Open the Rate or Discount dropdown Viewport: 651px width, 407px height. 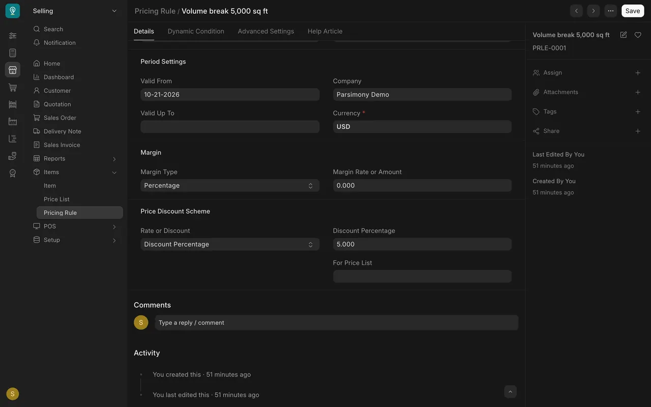(x=230, y=244)
